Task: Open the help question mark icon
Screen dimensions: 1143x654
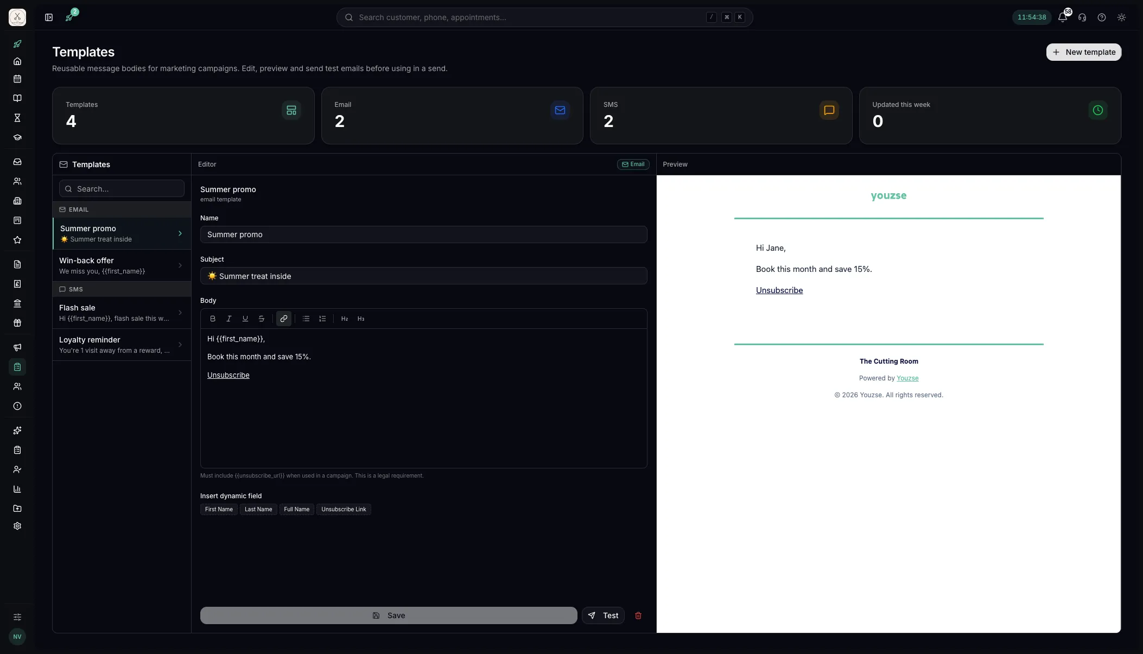Action: [1102, 17]
